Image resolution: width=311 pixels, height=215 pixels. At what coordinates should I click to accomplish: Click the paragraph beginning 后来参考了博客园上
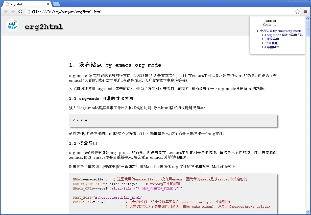click(153, 167)
